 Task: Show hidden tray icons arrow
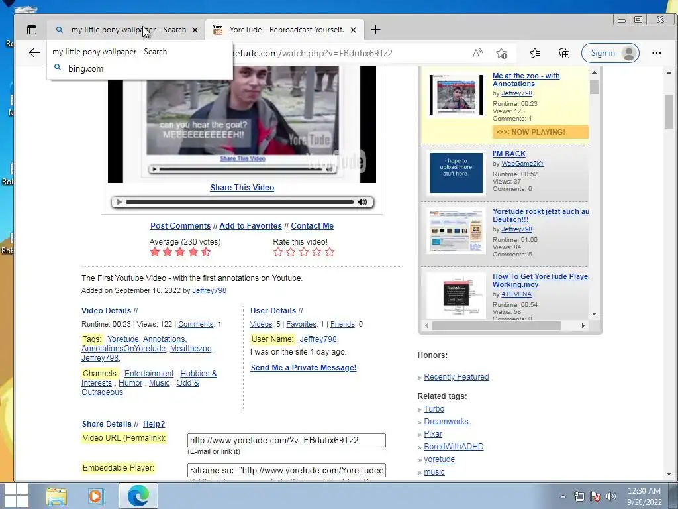(563, 496)
